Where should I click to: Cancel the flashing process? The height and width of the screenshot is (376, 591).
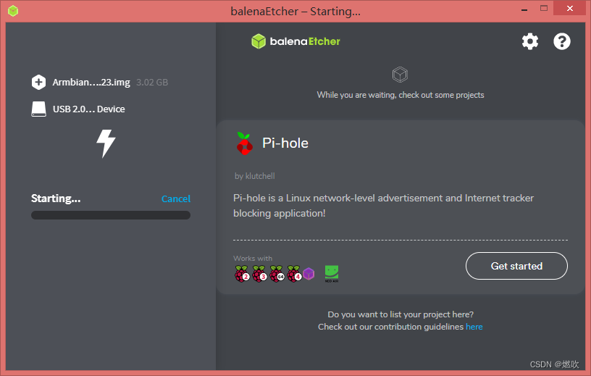tap(176, 199)
